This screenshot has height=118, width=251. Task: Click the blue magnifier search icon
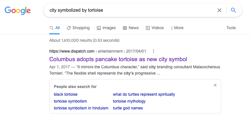234,10
